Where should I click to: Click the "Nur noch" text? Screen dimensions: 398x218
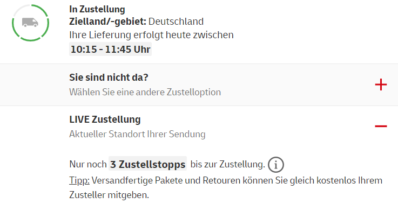click(x=87, y=164)
